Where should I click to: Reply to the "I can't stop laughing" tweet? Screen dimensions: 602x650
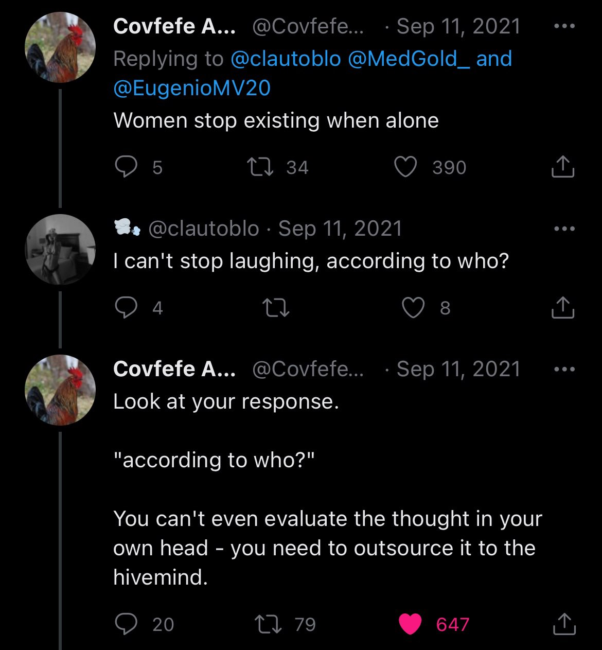pos(124,308)
